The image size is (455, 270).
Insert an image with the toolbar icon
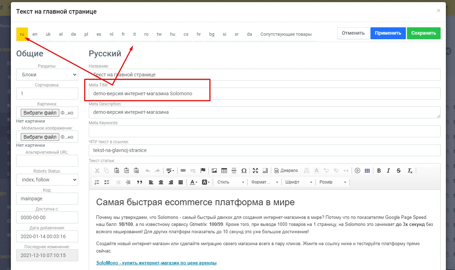(x=214, y=171)
